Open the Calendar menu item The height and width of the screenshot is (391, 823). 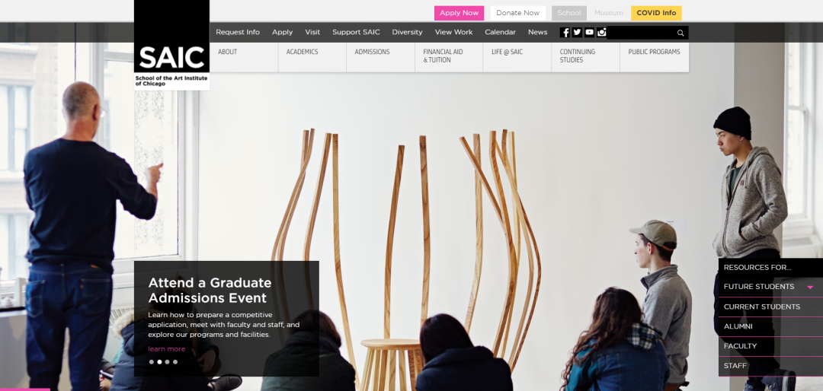(500, 32)
